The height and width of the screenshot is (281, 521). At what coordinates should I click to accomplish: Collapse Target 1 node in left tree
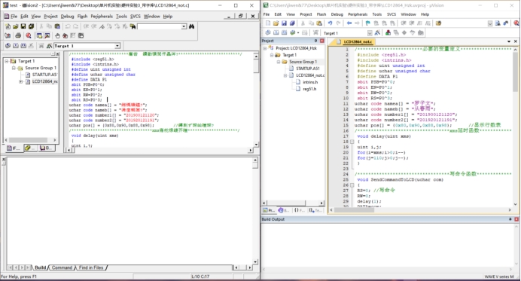[6, 61]
